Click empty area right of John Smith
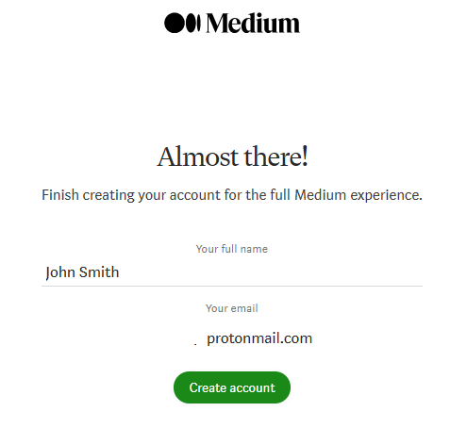The width and height of the screenshot is (467, 428). 271,272
